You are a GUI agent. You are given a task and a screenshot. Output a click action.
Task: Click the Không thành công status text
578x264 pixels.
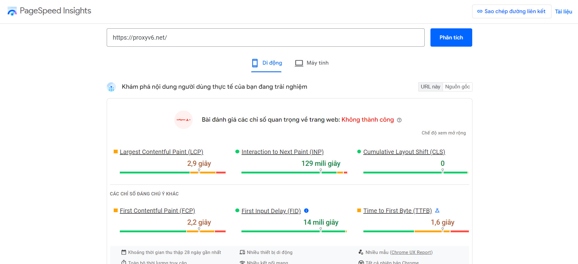(368, 120)
